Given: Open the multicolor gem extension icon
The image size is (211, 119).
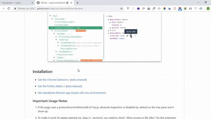Looking at the screenshot, I should 164,9.
